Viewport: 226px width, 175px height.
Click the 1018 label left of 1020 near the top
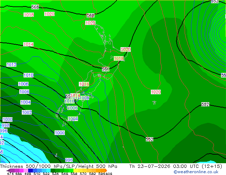coord(29,15)
